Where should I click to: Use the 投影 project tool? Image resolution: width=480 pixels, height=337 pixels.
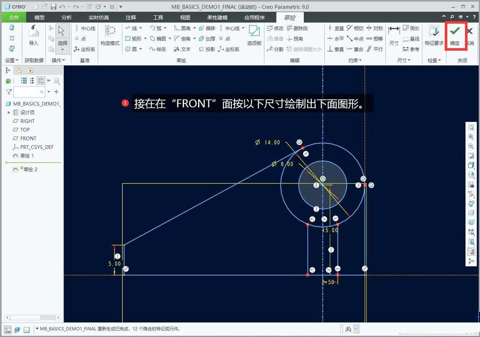click(207, 49)
